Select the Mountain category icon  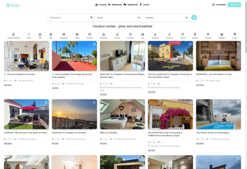coord(155,35)
